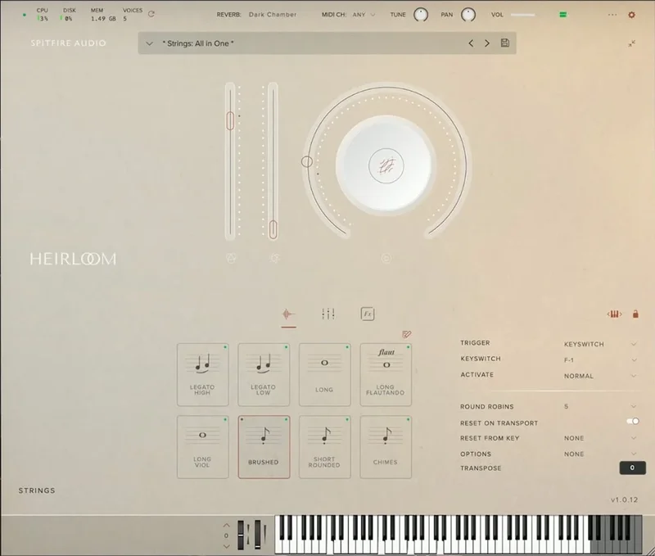Click the red lock icon
Image resolution: width=655 pixels, height=556 pixels.
635,314
